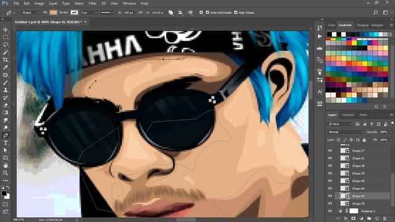Open the File menu
The height and width of the screenshot is (222, 395).
point(16,4)
